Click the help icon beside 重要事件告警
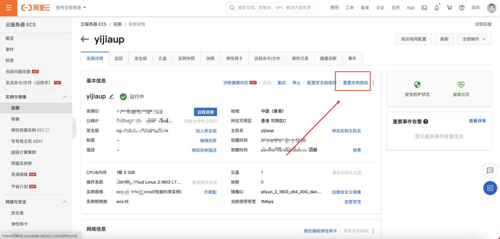 point(426,122)
